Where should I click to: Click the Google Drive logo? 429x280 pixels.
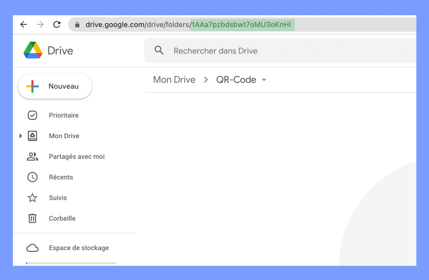click(x=33, y=50)
